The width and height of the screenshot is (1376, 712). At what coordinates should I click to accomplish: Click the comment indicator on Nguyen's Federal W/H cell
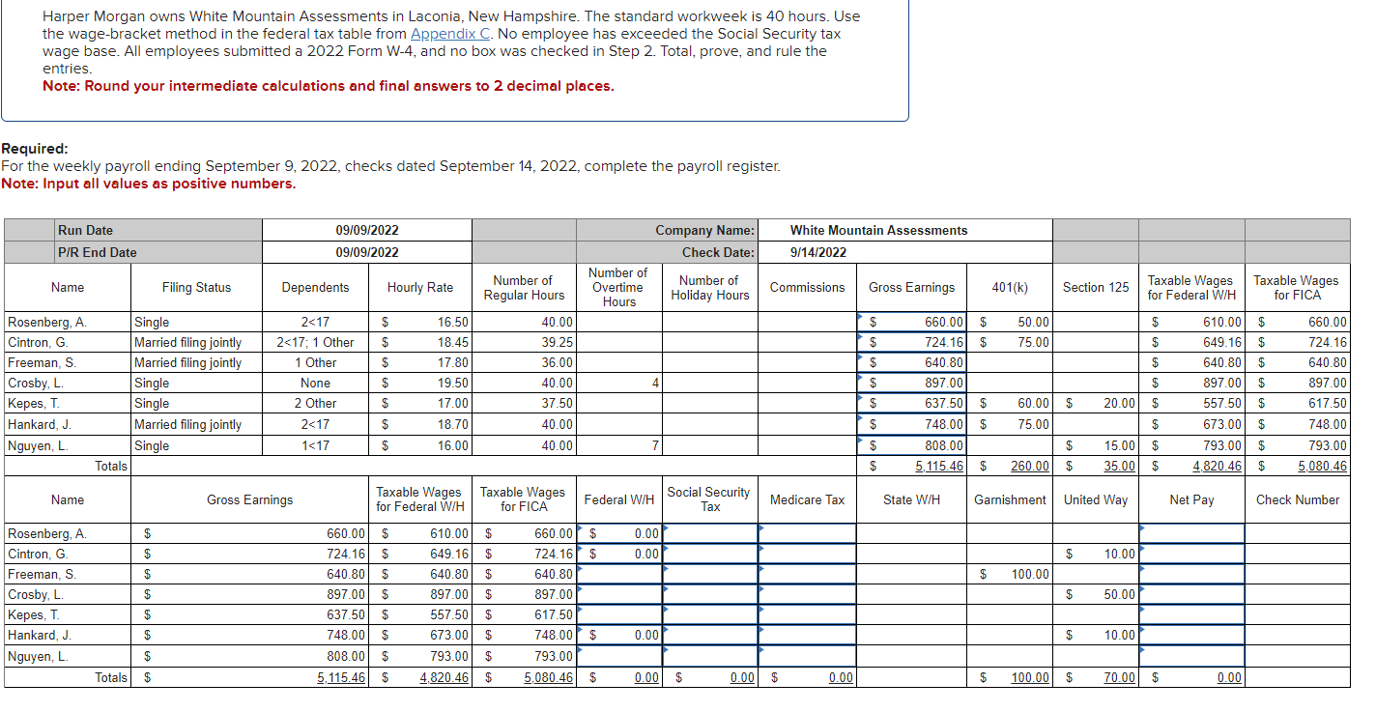[580, 651]
